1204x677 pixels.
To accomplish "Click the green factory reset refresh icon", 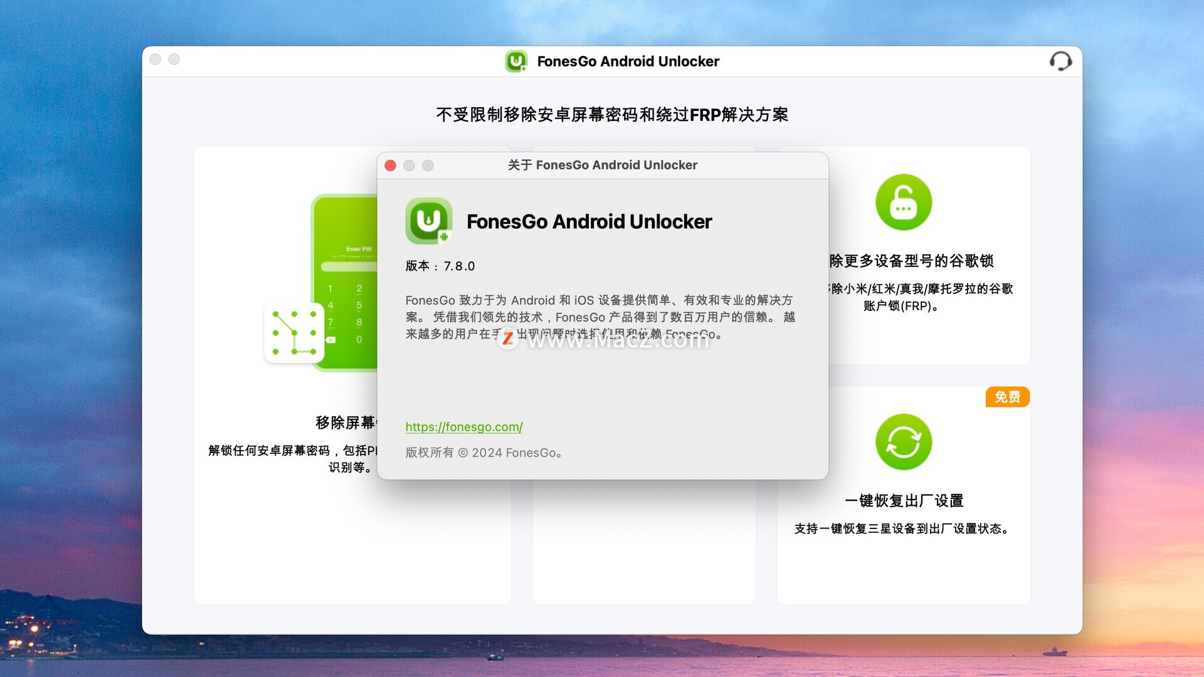I will (904, 442).
